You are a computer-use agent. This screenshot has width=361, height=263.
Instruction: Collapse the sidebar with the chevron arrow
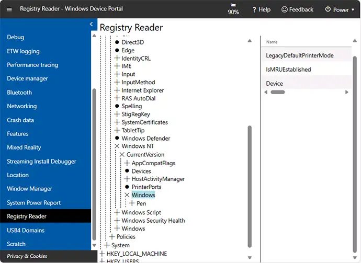tap(92, 24)
